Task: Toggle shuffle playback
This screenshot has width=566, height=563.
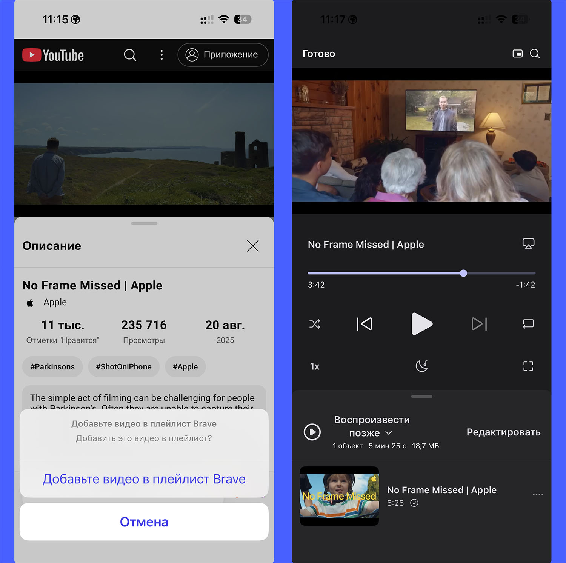Action: [x=315, y=324]
